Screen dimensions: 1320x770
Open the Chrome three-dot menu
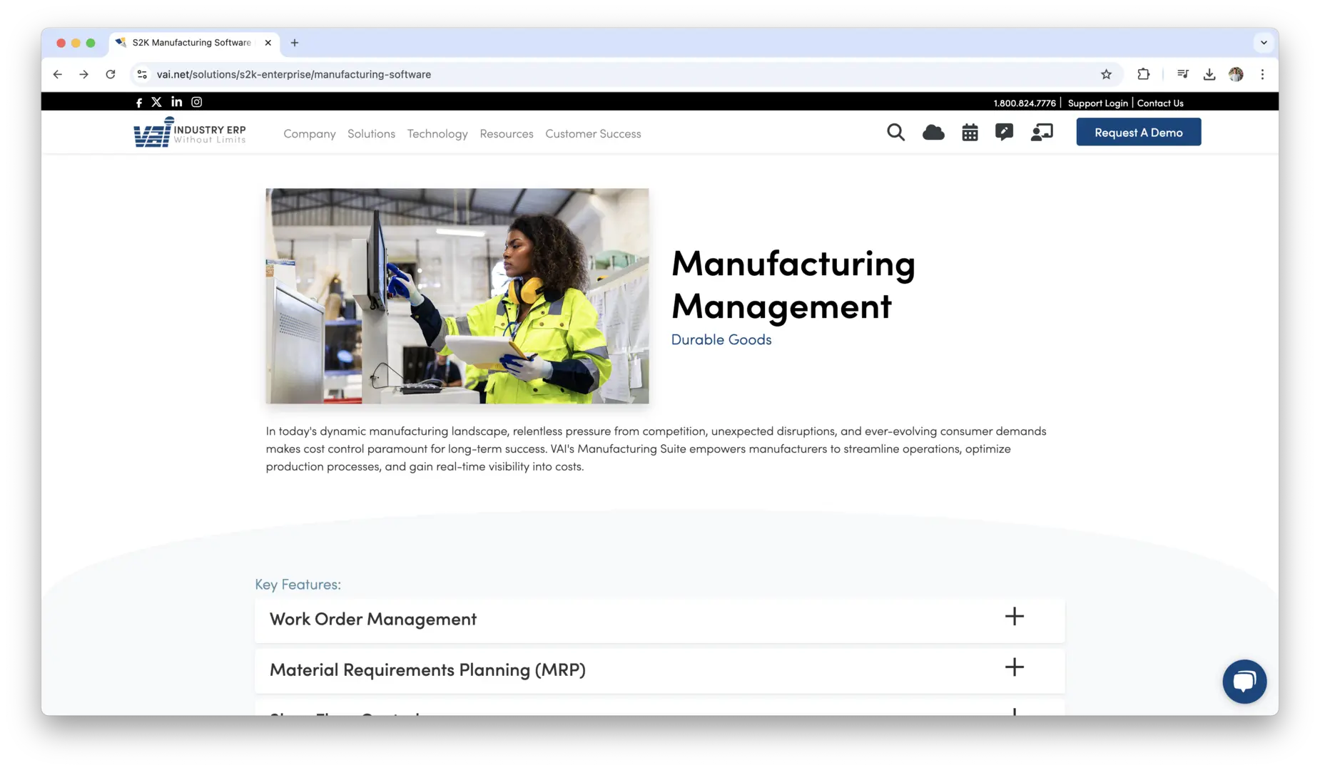(1262, 74)
